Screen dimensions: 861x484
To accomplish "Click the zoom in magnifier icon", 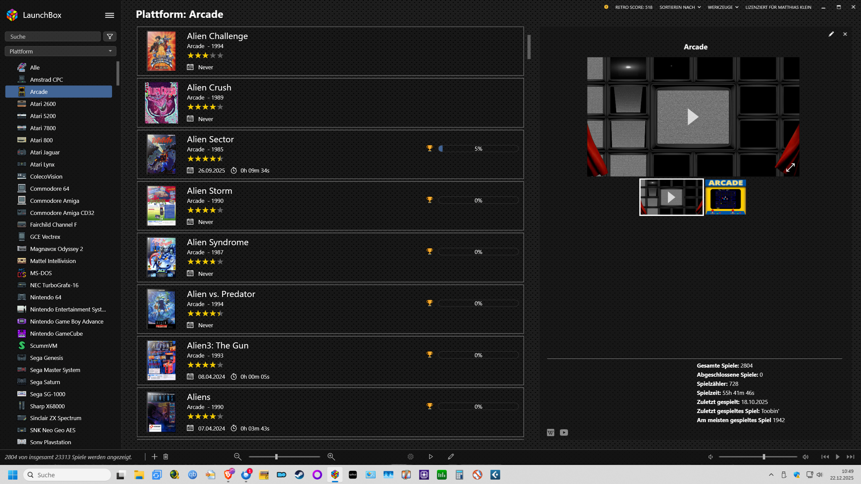I will coord(331,456).
